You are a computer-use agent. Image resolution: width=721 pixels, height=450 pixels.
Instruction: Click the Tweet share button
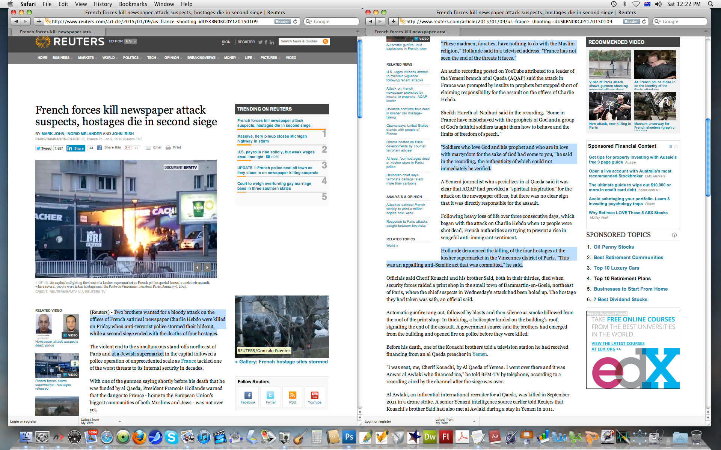(44, 148)
